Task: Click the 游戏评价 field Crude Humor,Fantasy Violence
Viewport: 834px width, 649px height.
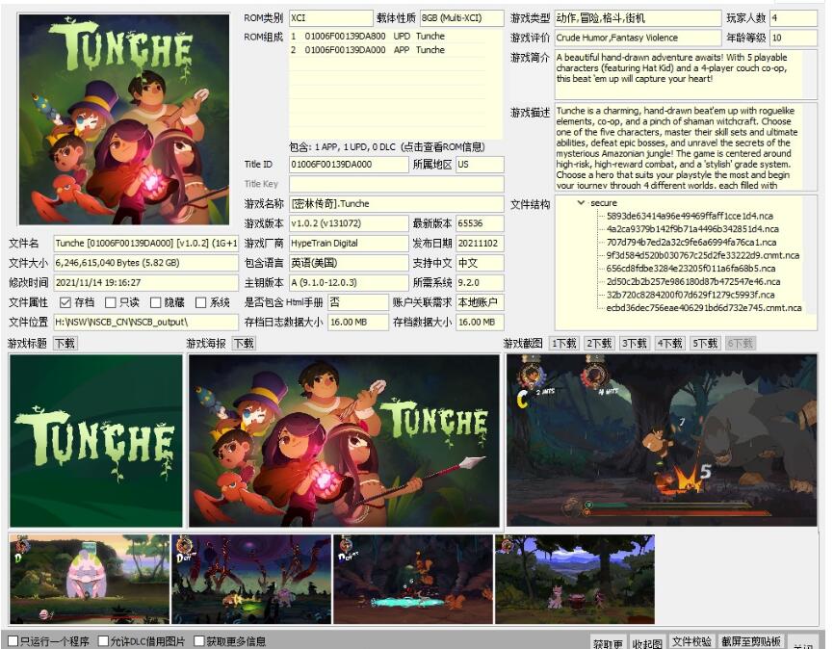Action: pyautogui.click(x=638, y=38)
